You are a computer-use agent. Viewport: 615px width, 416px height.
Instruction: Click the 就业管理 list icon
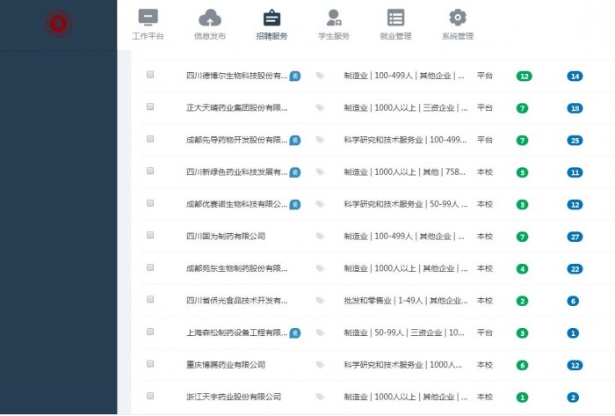[395, 18]
